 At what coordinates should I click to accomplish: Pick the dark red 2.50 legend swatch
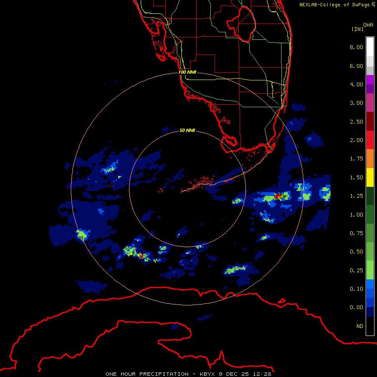370,121
